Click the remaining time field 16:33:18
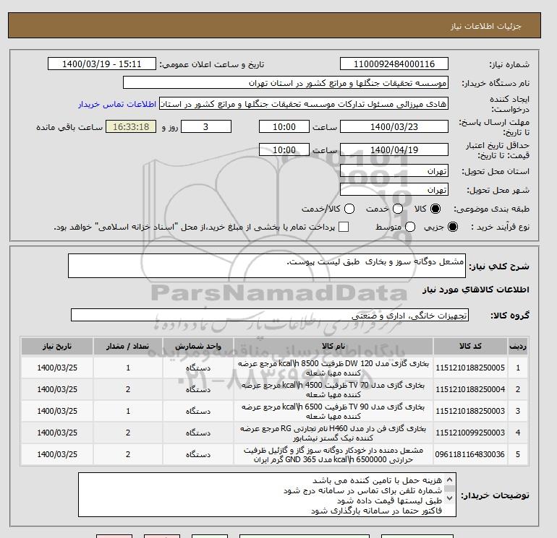 click(x=131, y=126)
